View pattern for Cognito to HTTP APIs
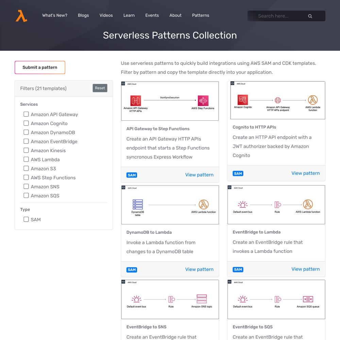Viewport: 340px width, 340px height. click(306, 173)
